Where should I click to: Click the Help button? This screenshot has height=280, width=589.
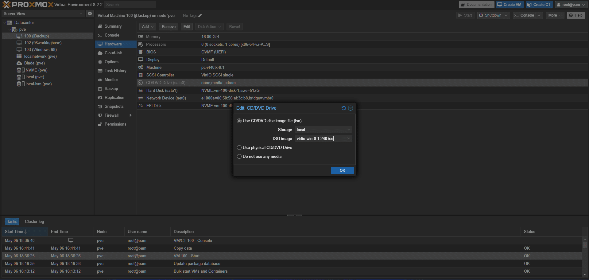576,15
